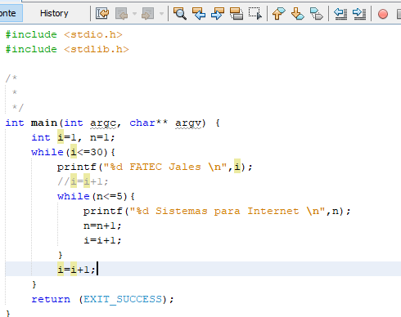Jump to the Last Edit location icon

tap(102, 13)
